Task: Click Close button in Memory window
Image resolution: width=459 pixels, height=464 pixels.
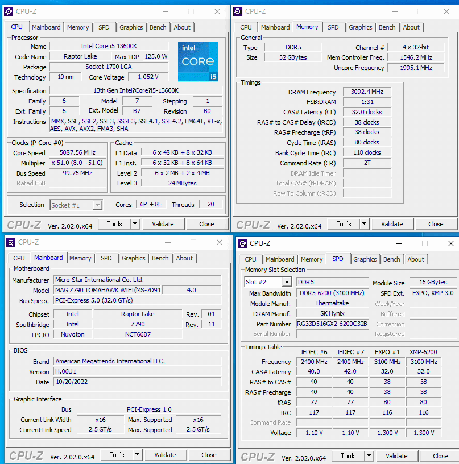Action: (x=436, y=224)
